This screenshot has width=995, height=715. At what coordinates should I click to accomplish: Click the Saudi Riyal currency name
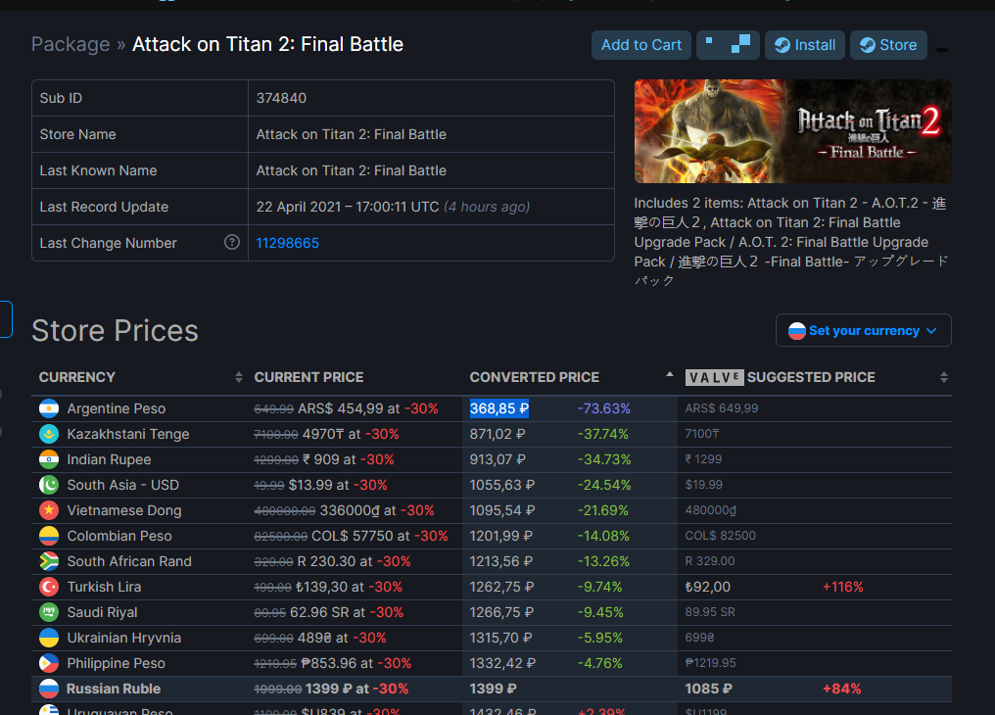click(102, 612)
